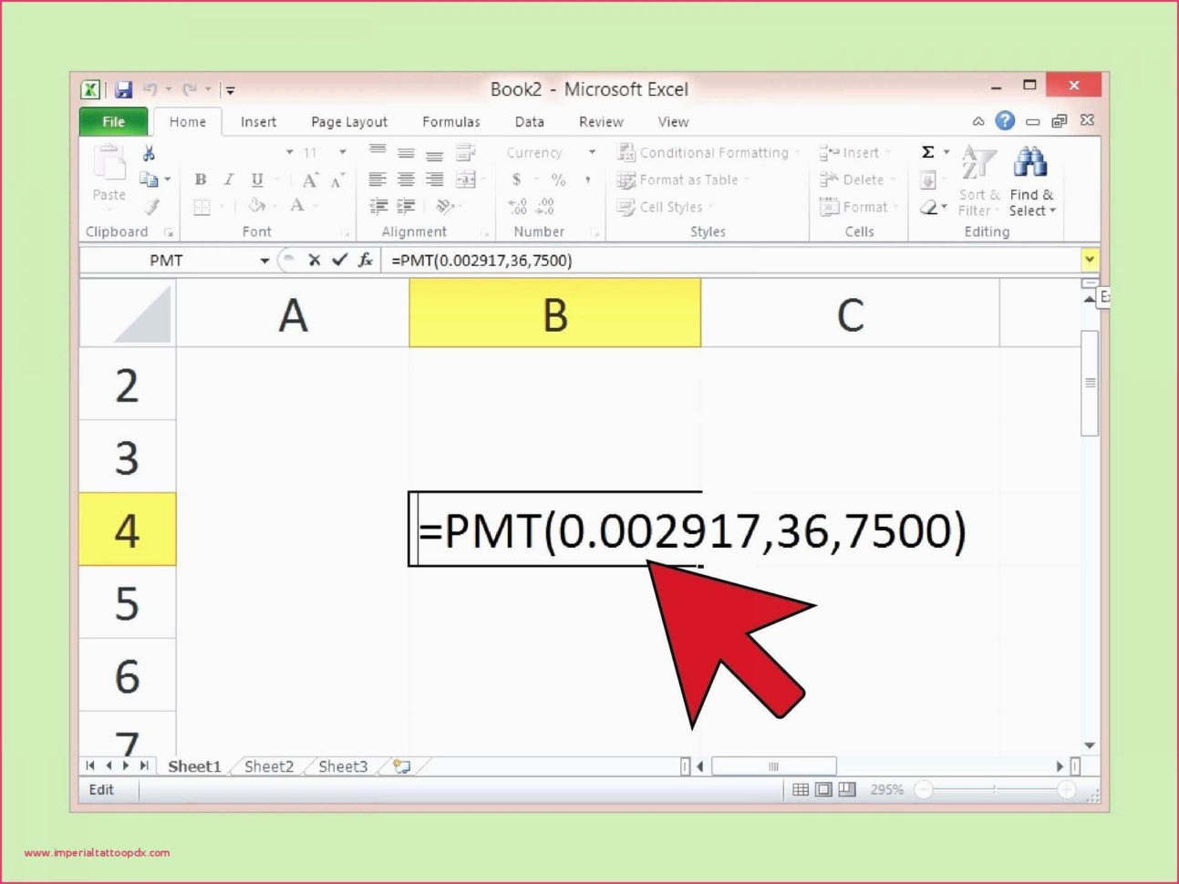
Task: Switch to the Sheet2 worksheet tab
Action: point(269,766)
